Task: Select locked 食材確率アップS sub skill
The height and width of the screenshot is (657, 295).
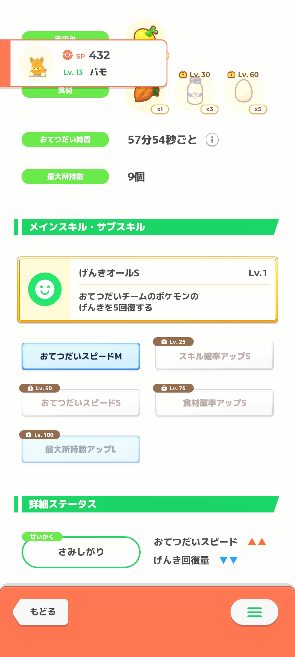Action: pyautogui.click(x=215, y=403)
